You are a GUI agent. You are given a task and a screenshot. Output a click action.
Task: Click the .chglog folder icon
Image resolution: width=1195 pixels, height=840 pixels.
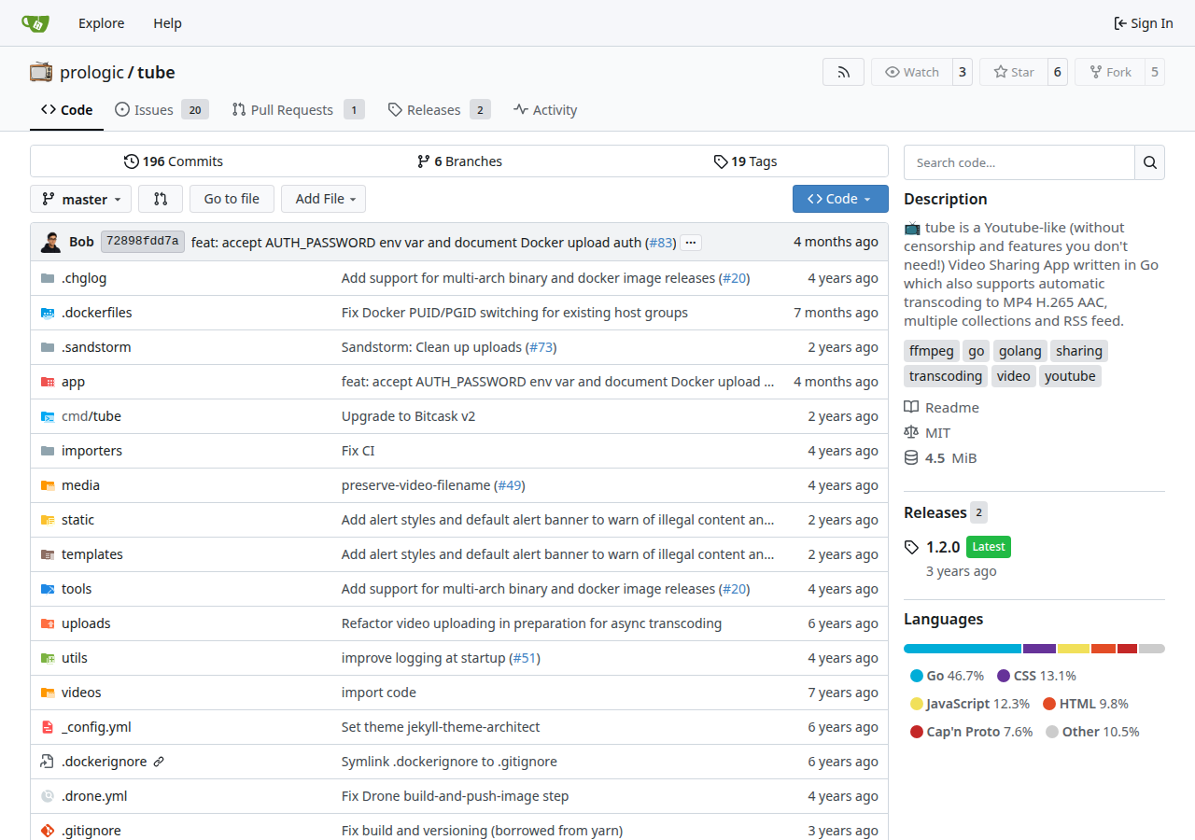tap(48, 278)
